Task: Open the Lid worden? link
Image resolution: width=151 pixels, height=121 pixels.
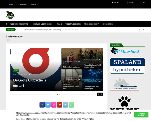Action: 22,4
